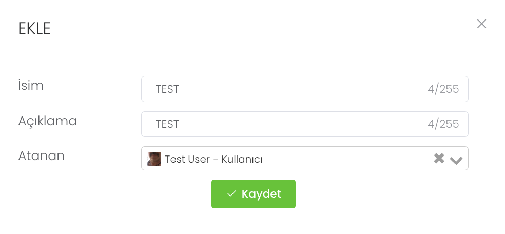Click the checkmark icon on Kaydet

pyautogui.click(x=231, y=193)
